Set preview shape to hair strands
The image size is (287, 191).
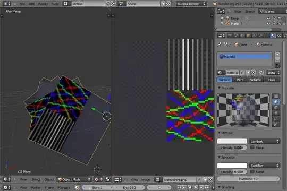276,119
